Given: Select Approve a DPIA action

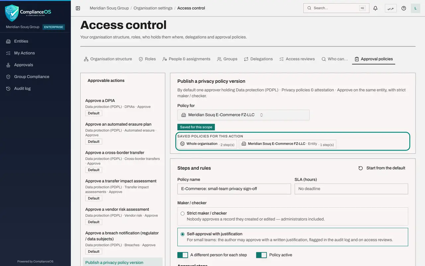Looking at the screenshot, I should pos(123,107).
